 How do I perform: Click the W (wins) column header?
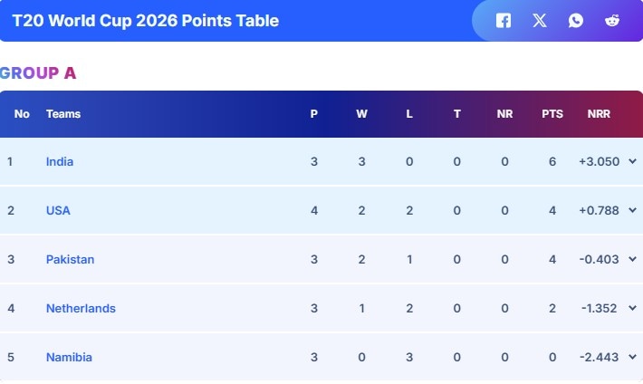tap(361, 114)
